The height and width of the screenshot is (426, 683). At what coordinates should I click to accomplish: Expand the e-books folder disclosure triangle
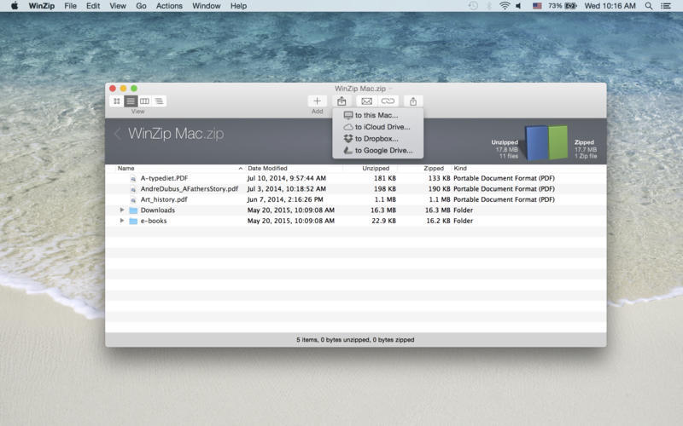click(122, 221)
